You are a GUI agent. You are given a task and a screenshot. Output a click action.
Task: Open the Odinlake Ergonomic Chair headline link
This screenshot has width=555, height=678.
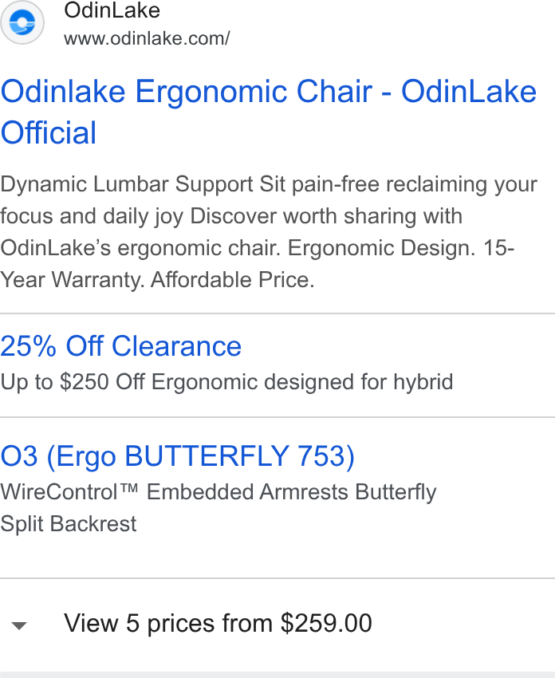click(269, 112)
